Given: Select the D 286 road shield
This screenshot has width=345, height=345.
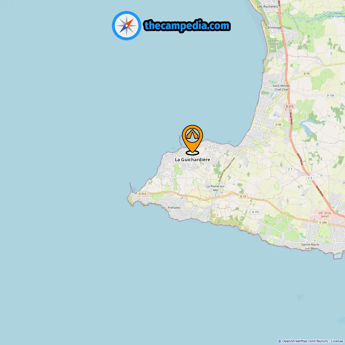Looking at the screenshot, I should (x=323, y=222).
